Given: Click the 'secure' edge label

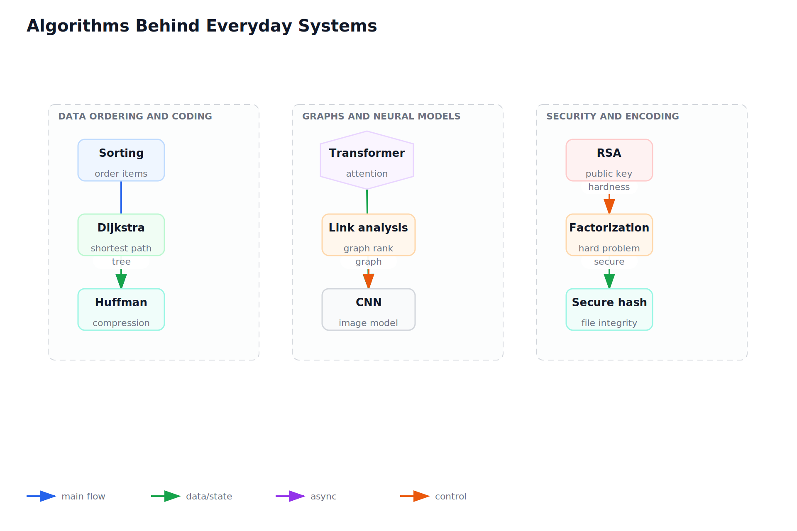Looking at the screenshot, I should click(609, 262).
